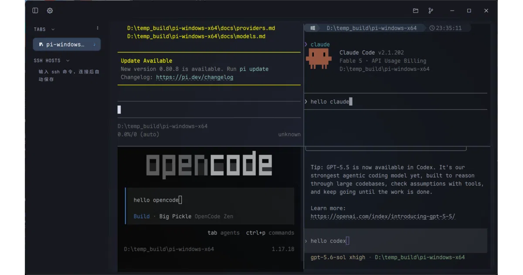Click 'Claude Code v2.1.202' title
523x275 pixels.
pos(372,52)
